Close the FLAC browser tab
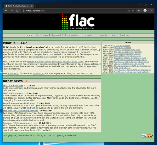Screen dimensions: 157x145 tap(32, 6)
